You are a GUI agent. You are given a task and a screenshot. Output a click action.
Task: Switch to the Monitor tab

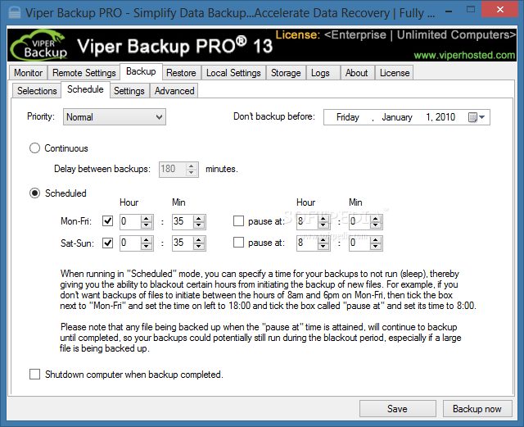[28, 73]
